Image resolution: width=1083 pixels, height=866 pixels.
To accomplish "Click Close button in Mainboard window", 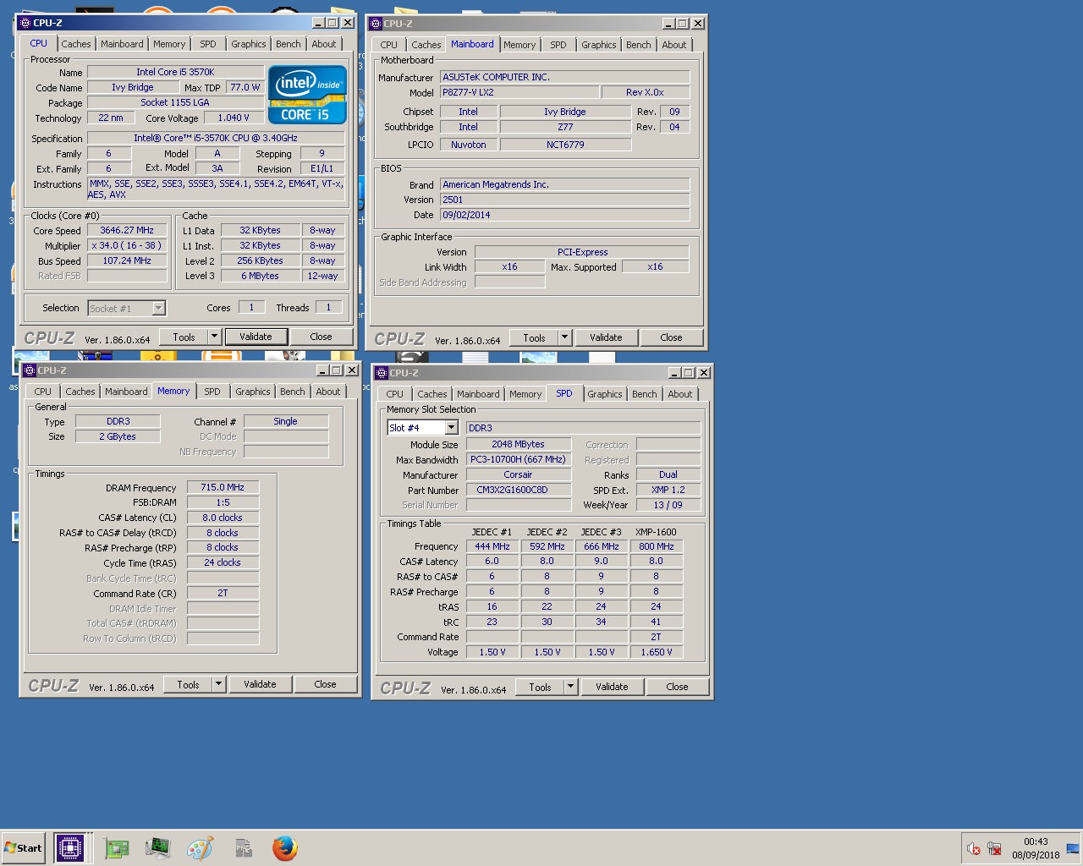I will pos(672,337).
